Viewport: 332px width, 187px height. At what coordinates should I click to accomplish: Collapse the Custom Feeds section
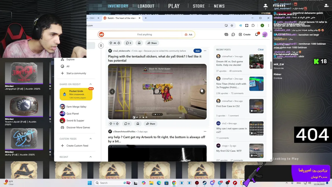pyautogui.click(x=91, y=139)
